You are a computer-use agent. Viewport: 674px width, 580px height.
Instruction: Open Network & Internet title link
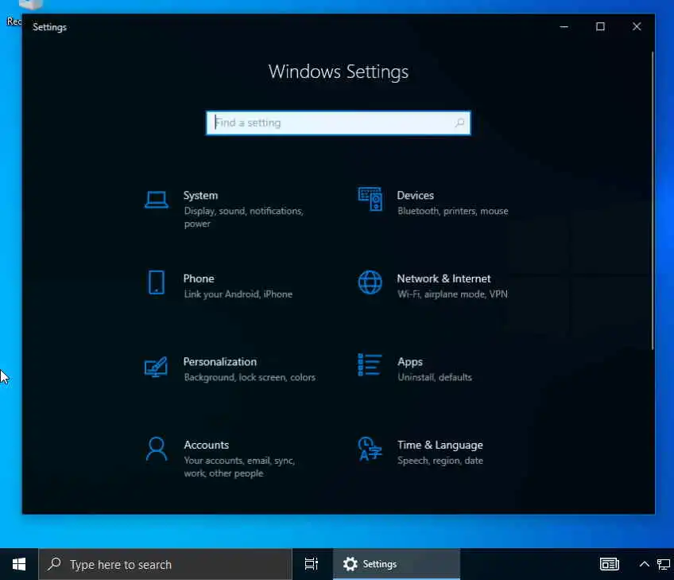pos(444,278)
